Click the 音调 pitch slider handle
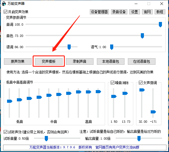 click(x=160, y=24)
